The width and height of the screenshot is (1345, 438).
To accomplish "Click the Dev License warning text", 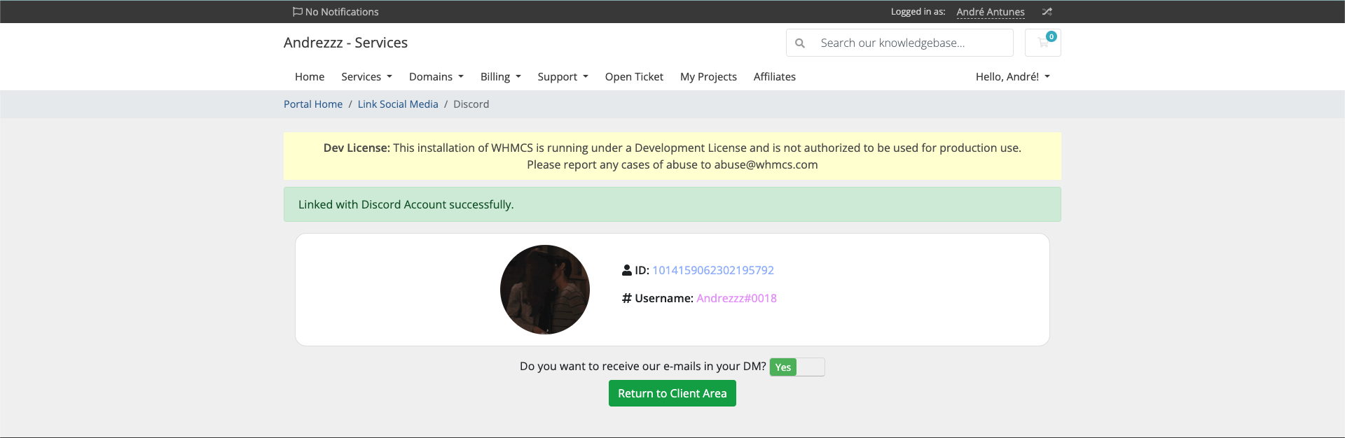I will (x=672, y=156).
